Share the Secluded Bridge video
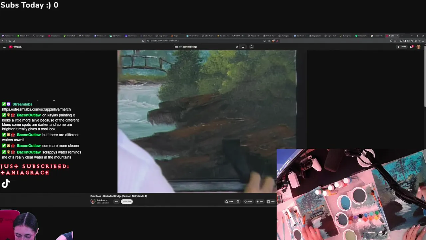Image resolution: width=426 pixels, height=240 pixels. click(x=248, y=201)
